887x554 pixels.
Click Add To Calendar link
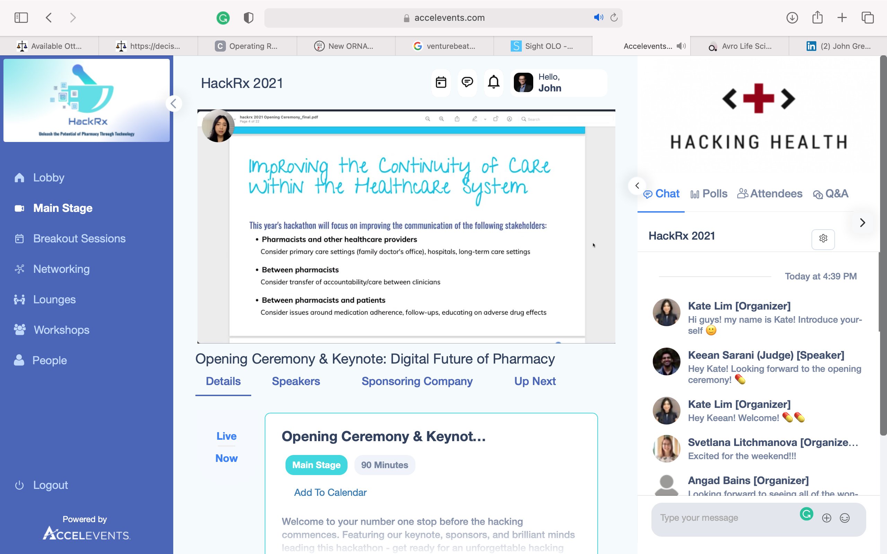pyautogui.click(x=330, y=492)
